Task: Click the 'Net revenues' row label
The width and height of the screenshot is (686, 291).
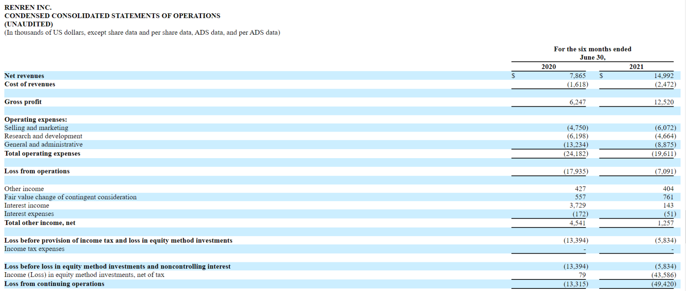Action: pyautogui.click(x=24, y=76)
